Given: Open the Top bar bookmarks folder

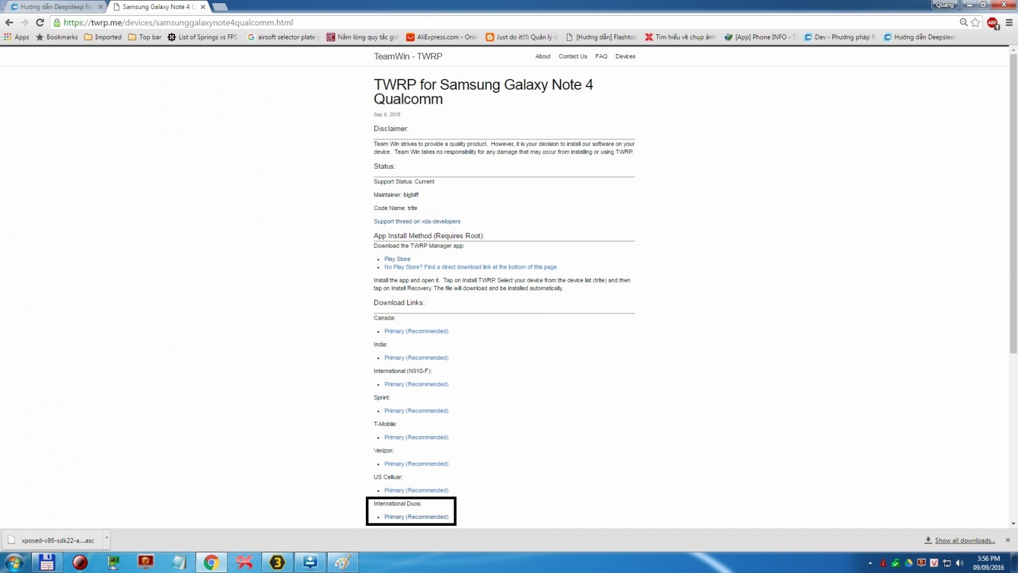Looking at the screenshot, I should pos(145,37).
